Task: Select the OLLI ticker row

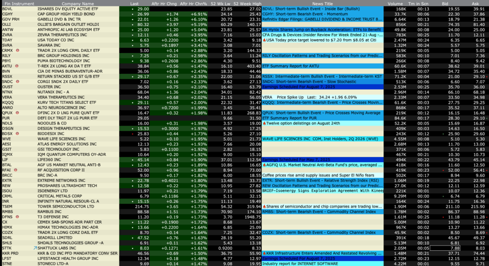Action: (244, 24)
